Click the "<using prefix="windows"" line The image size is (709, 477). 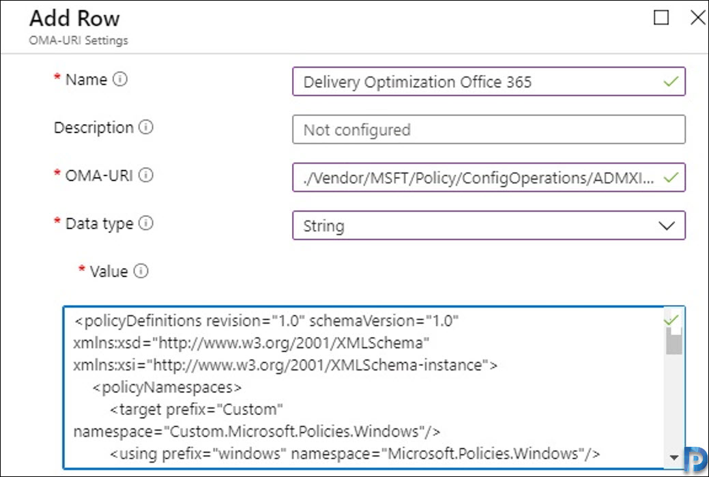[x=355, y=454]
